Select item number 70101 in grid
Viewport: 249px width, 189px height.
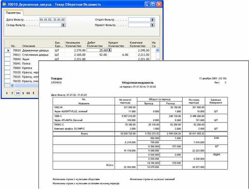pyautogui.click(x=17, y=77)
